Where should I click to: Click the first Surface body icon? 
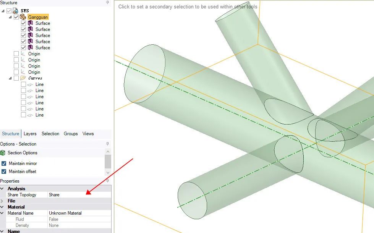30,23
